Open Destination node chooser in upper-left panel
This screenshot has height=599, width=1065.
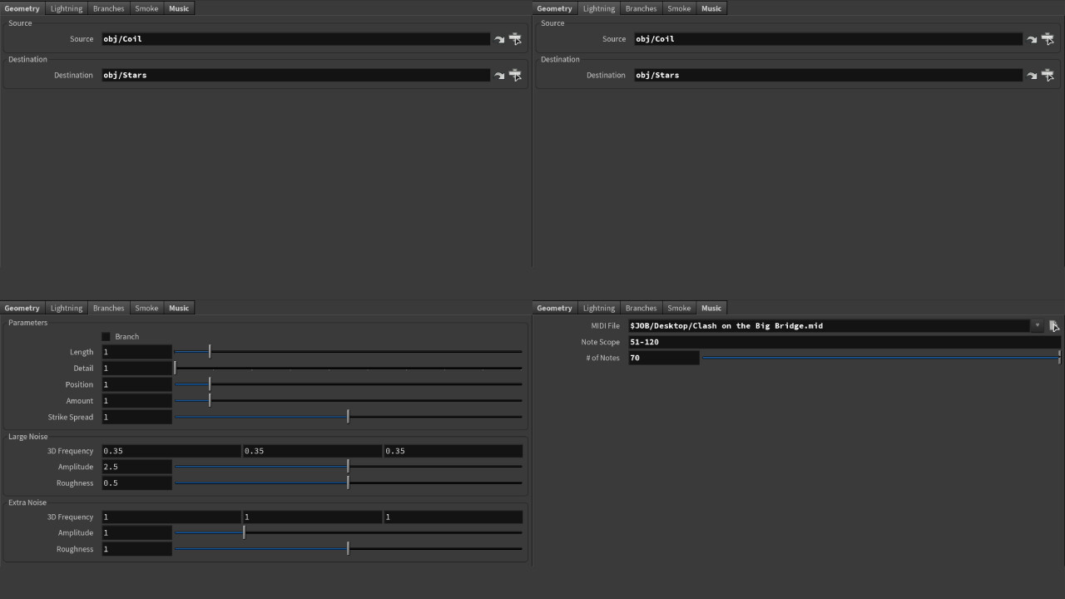coord(515,75)
